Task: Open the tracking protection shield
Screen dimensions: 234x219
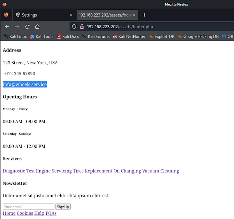Action: 74,27
